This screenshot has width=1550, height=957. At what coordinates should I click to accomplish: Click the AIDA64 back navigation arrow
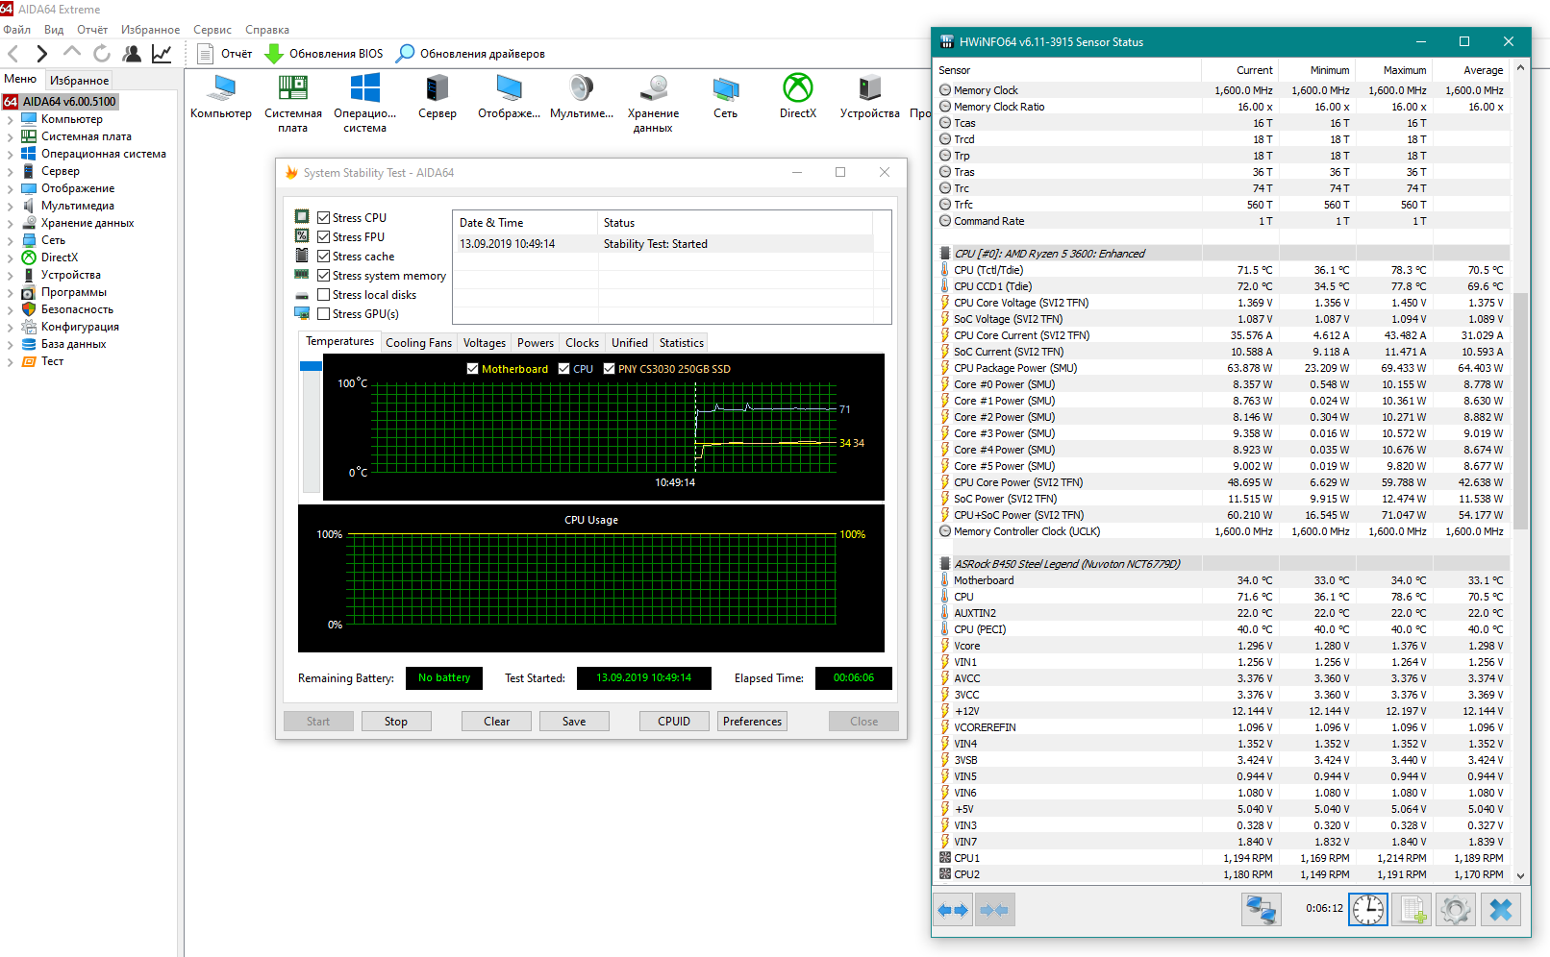[x=13, y=54]
